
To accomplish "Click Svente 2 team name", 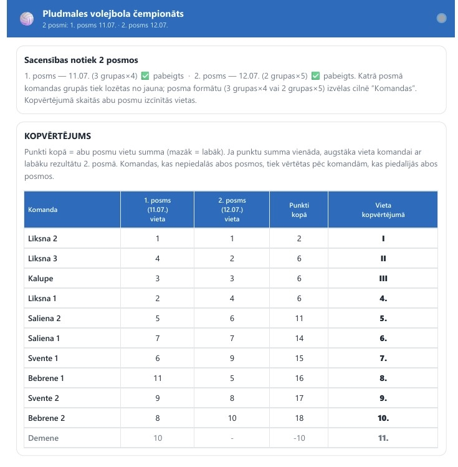I will (x=44, y=398).
